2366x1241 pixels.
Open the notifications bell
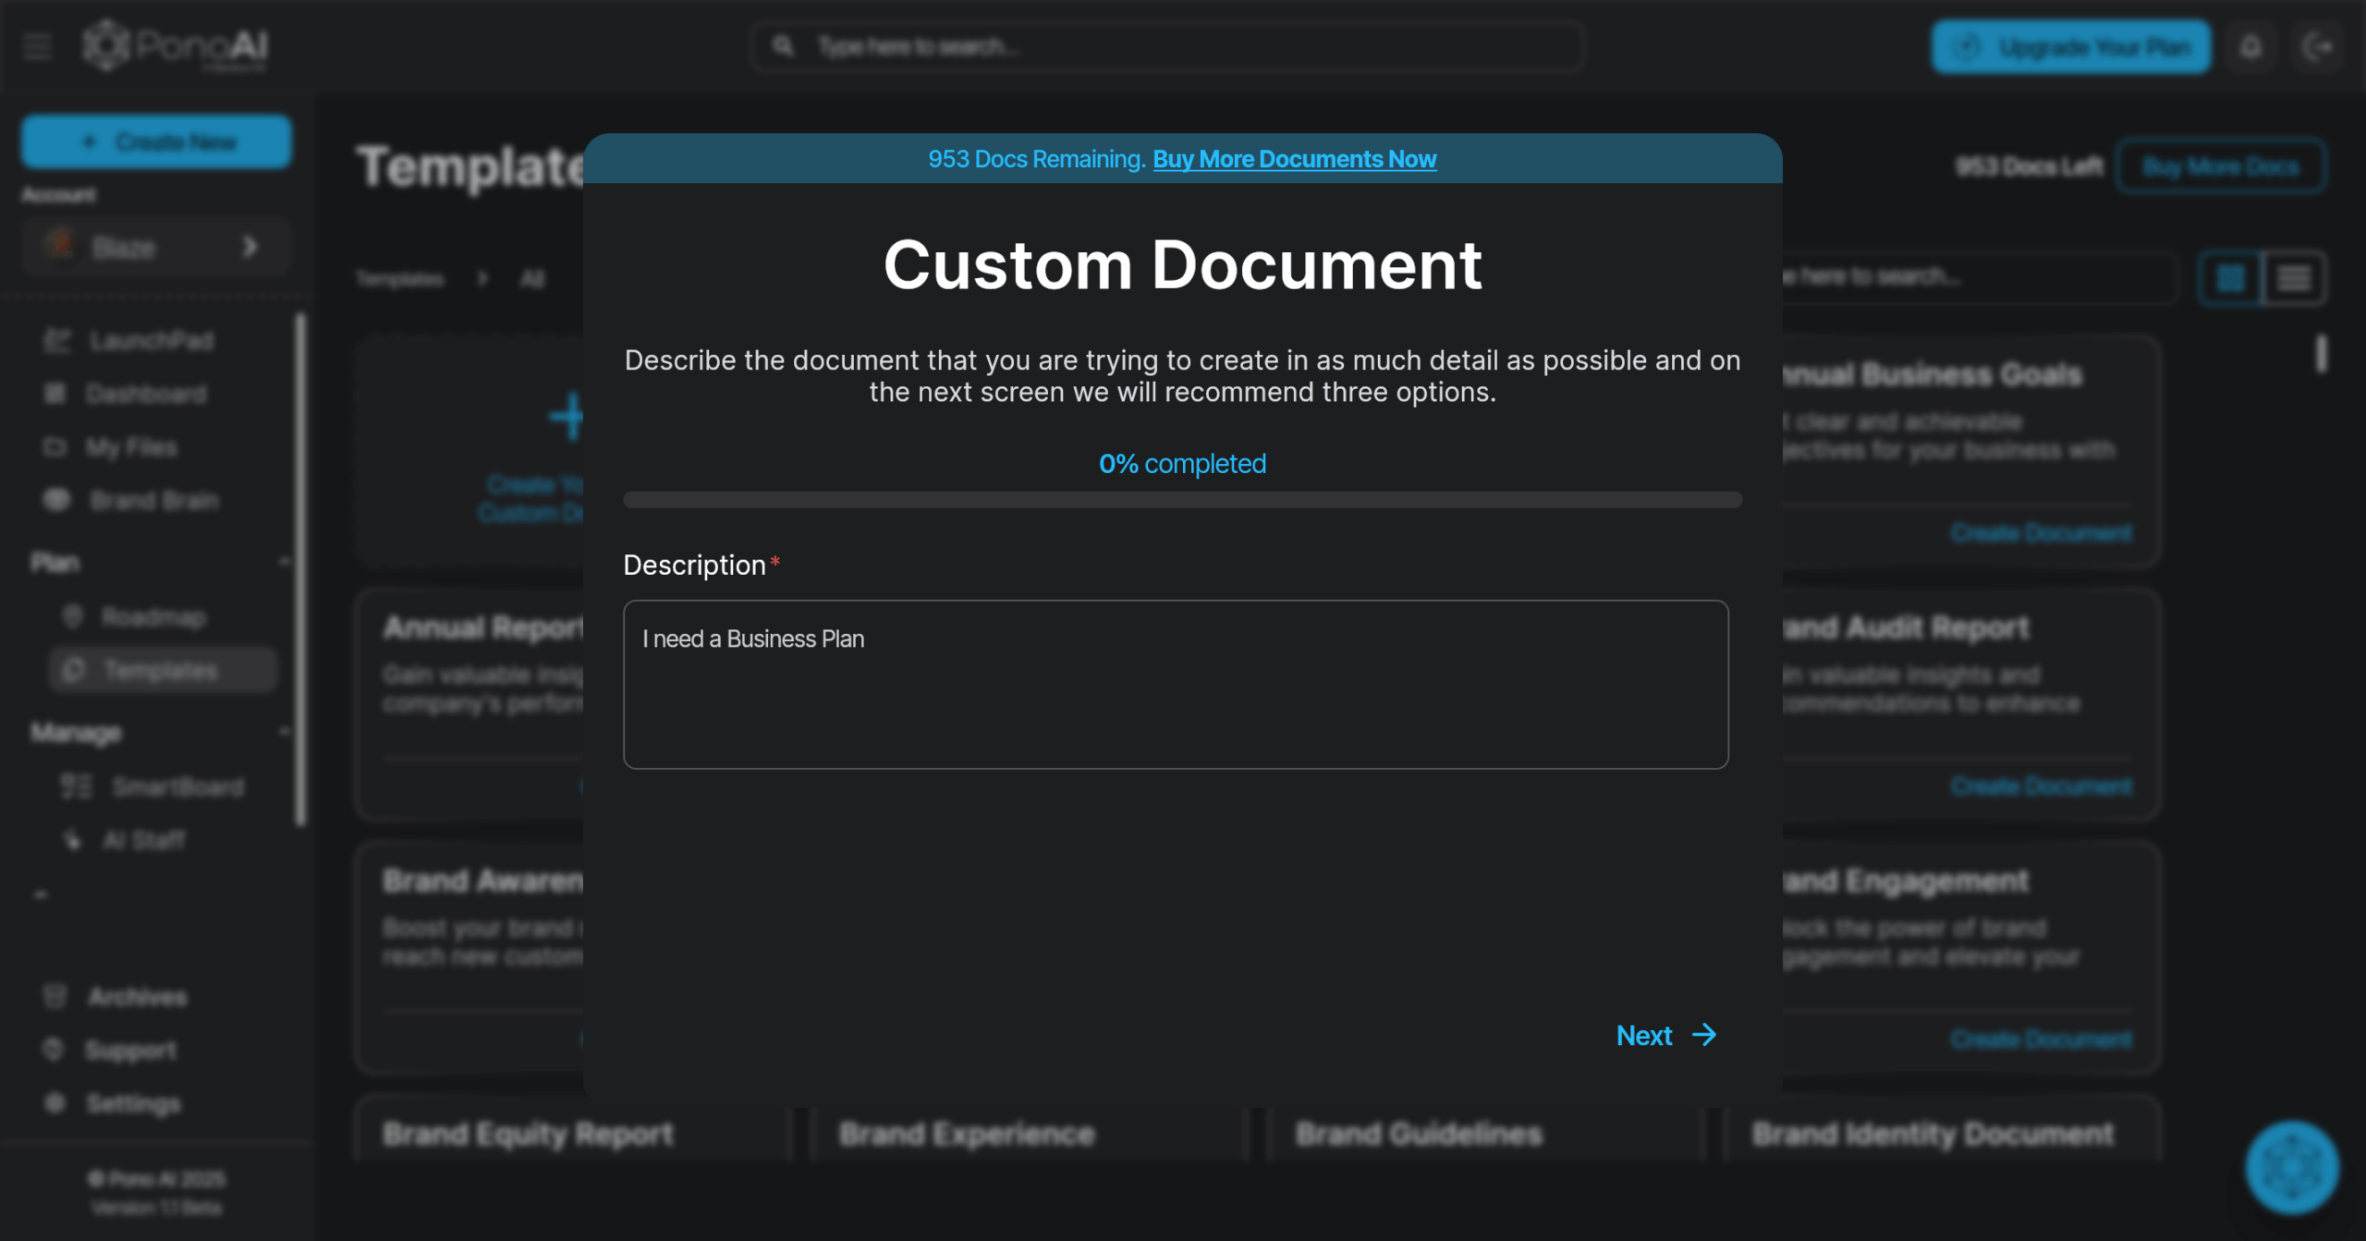2250,46
